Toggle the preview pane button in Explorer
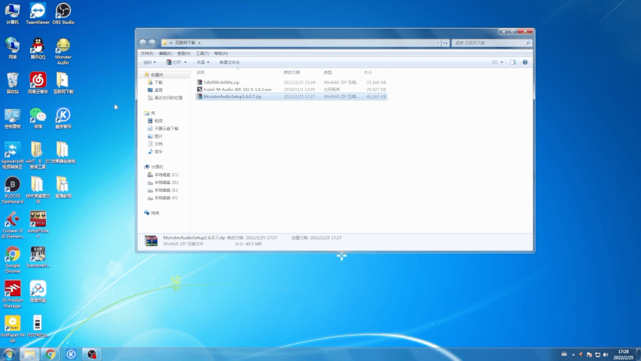The width and height of the screenshot is (641, 361). (x=512, y=62)
